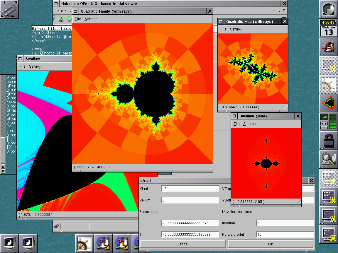Open Settings menu of Swallow (Julia) window
The height and width of the screenshot is (253, 338).
249,124
